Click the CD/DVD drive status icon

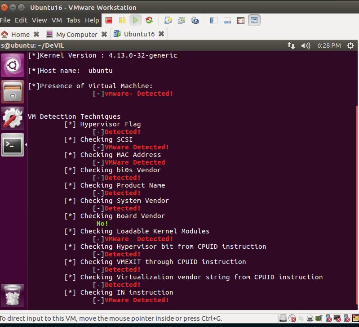tap(292, 318)
